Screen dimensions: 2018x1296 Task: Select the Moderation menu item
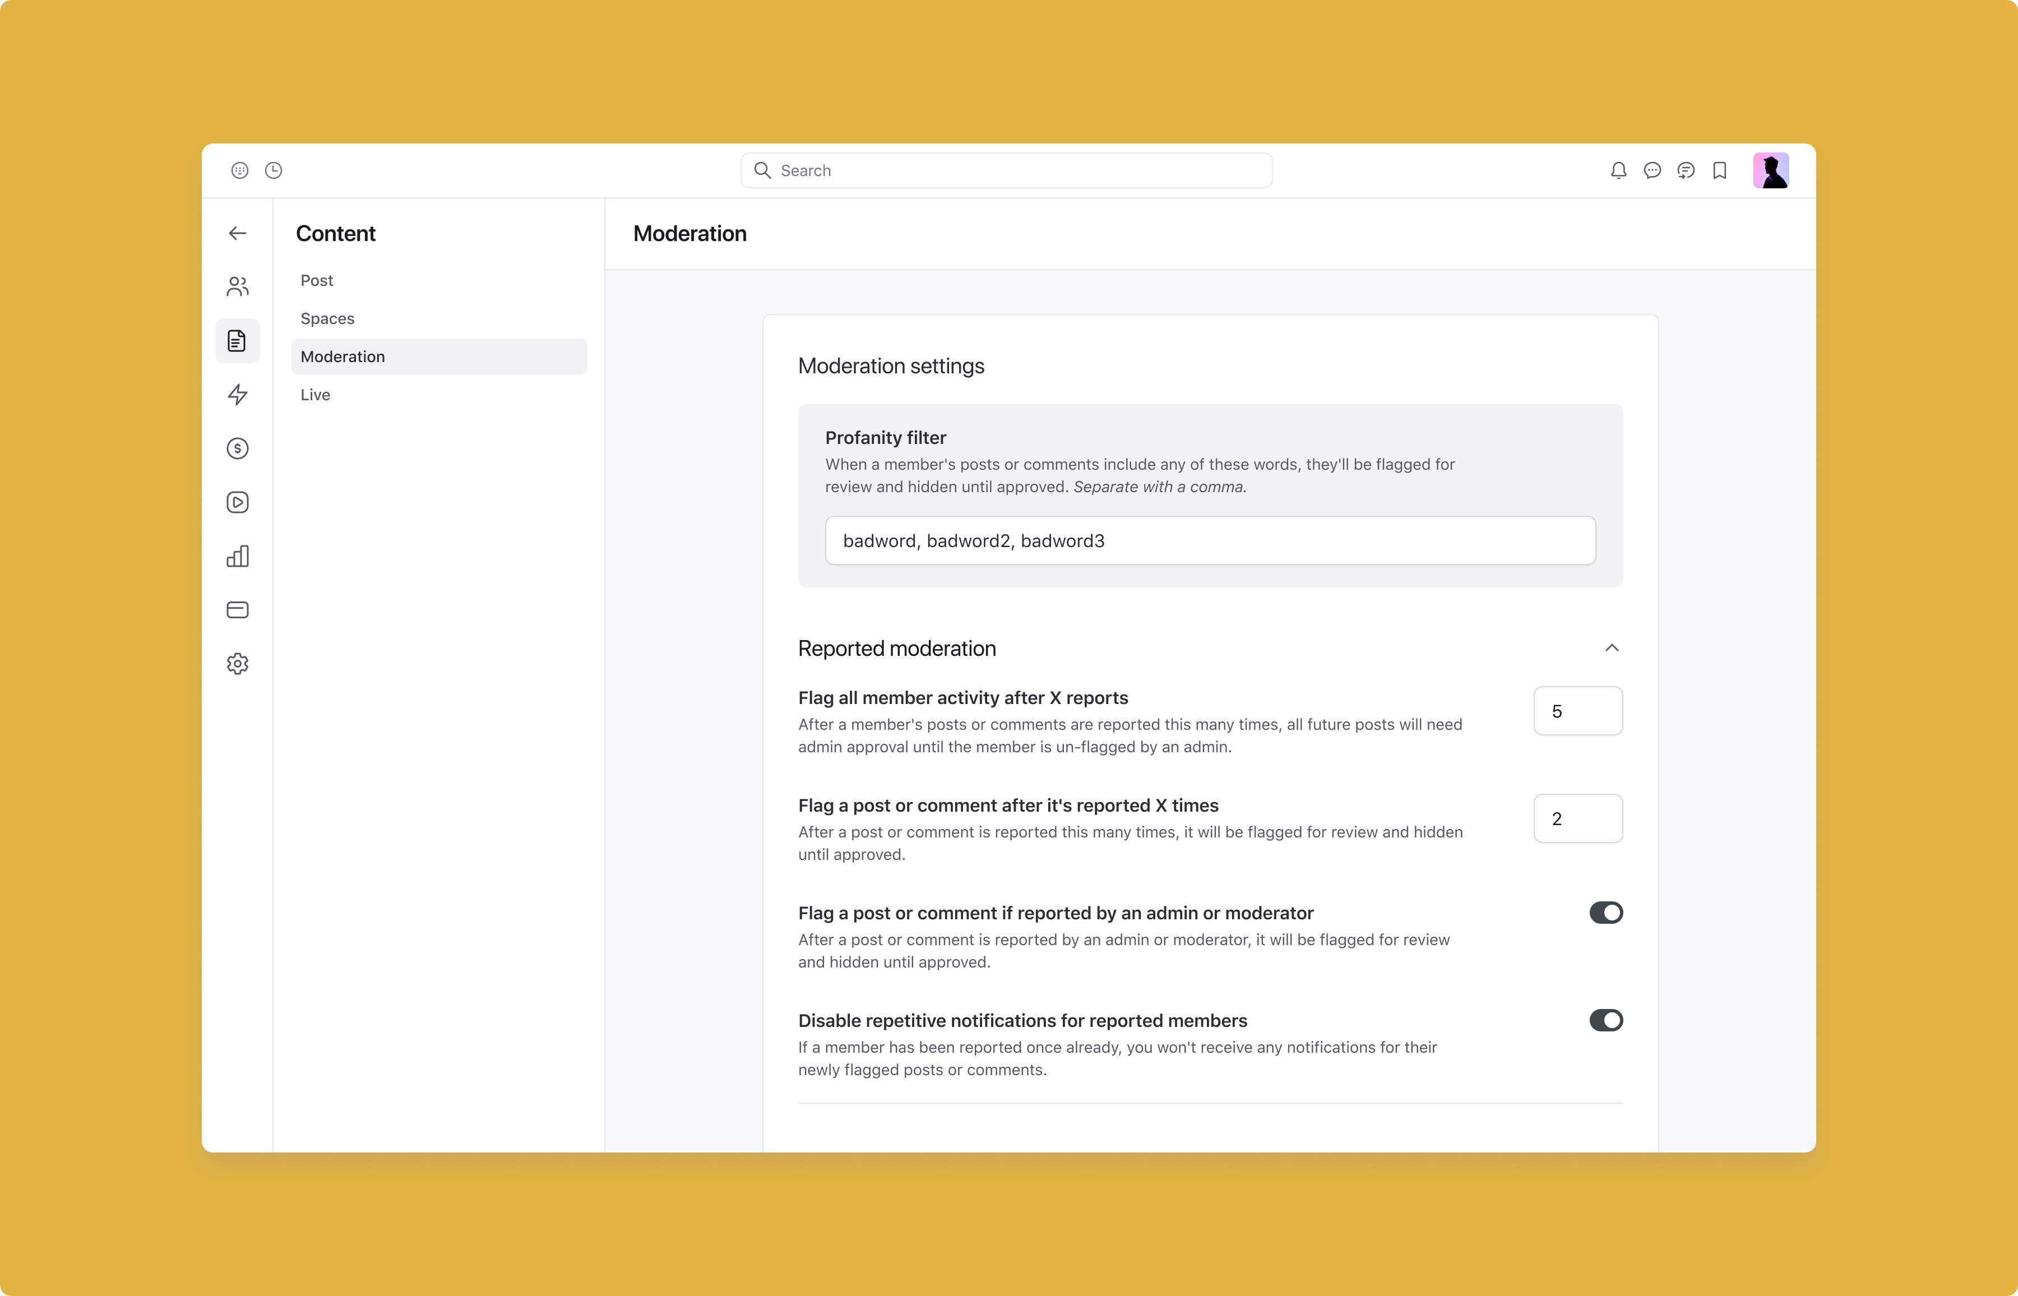click(x=438, y=357)
